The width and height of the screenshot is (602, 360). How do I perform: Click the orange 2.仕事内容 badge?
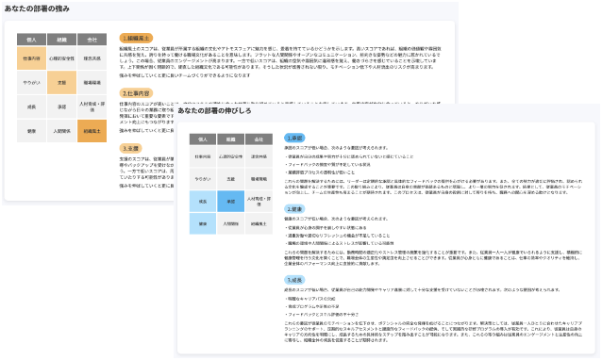(x=136, y=93)
